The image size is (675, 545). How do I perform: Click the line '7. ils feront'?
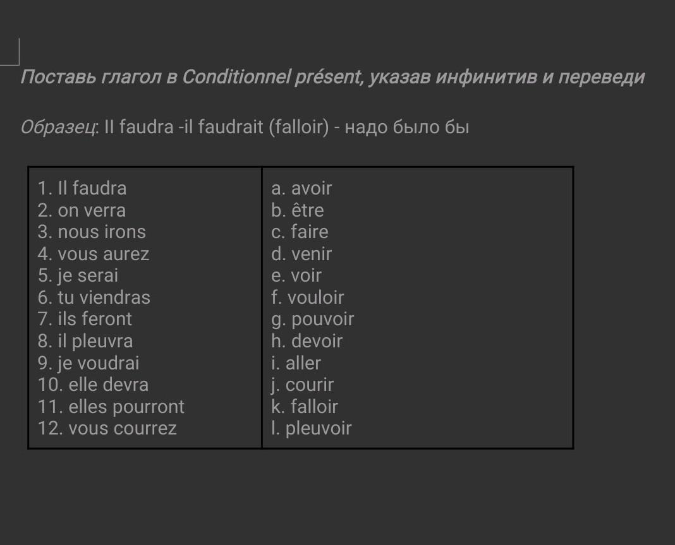pos(85,319)
